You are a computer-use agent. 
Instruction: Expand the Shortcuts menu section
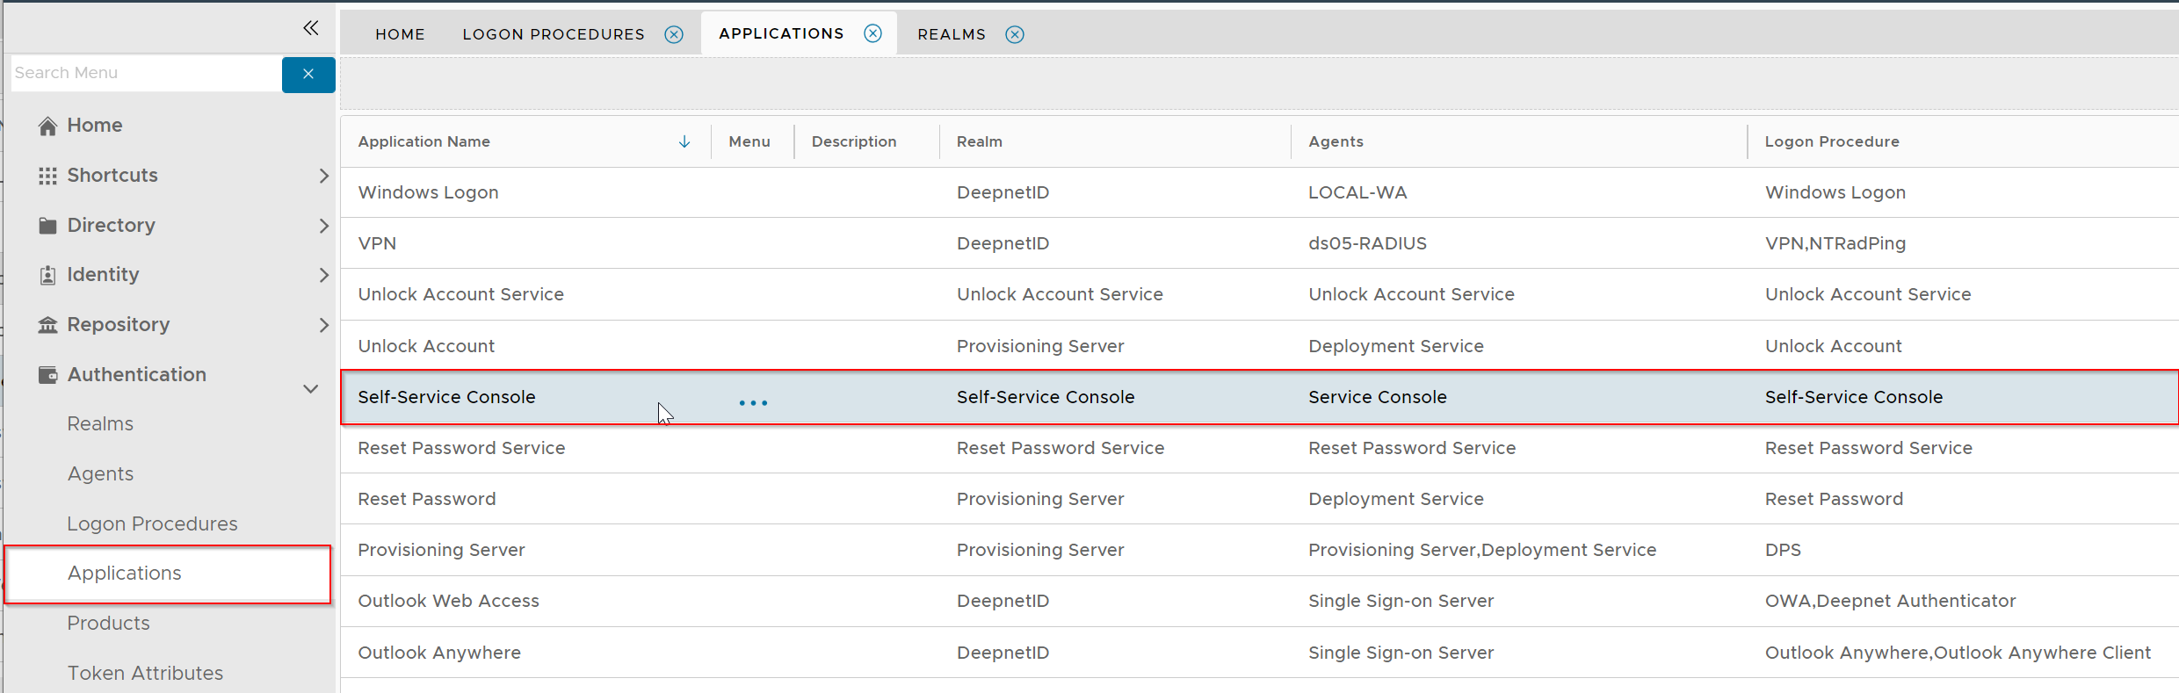323,176
